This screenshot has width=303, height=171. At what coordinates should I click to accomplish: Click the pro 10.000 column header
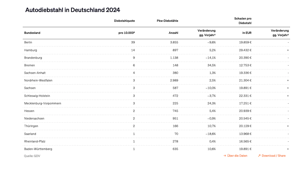[126, 33]
